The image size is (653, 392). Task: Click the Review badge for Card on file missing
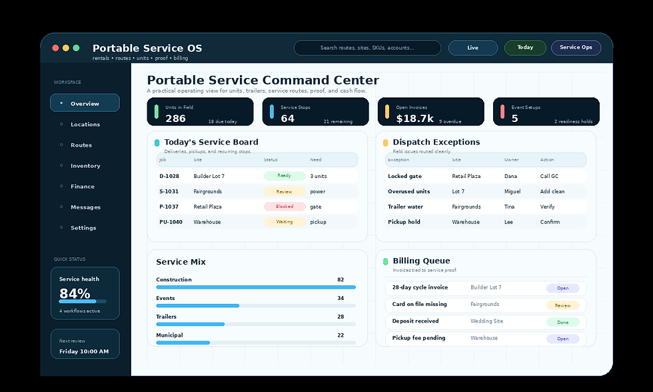tap(562, 305)
